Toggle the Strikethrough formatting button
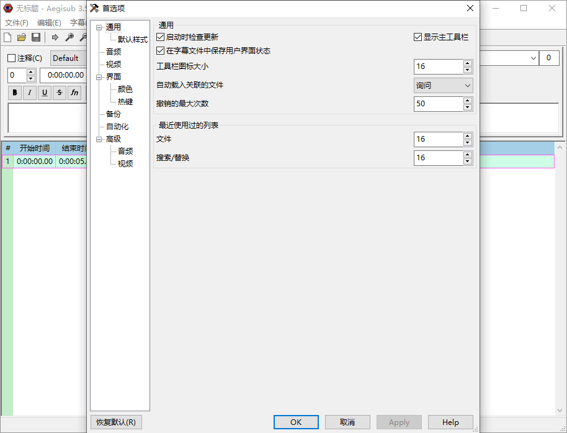Viewport: 567px width, 433px height. (x=60, y=93)
